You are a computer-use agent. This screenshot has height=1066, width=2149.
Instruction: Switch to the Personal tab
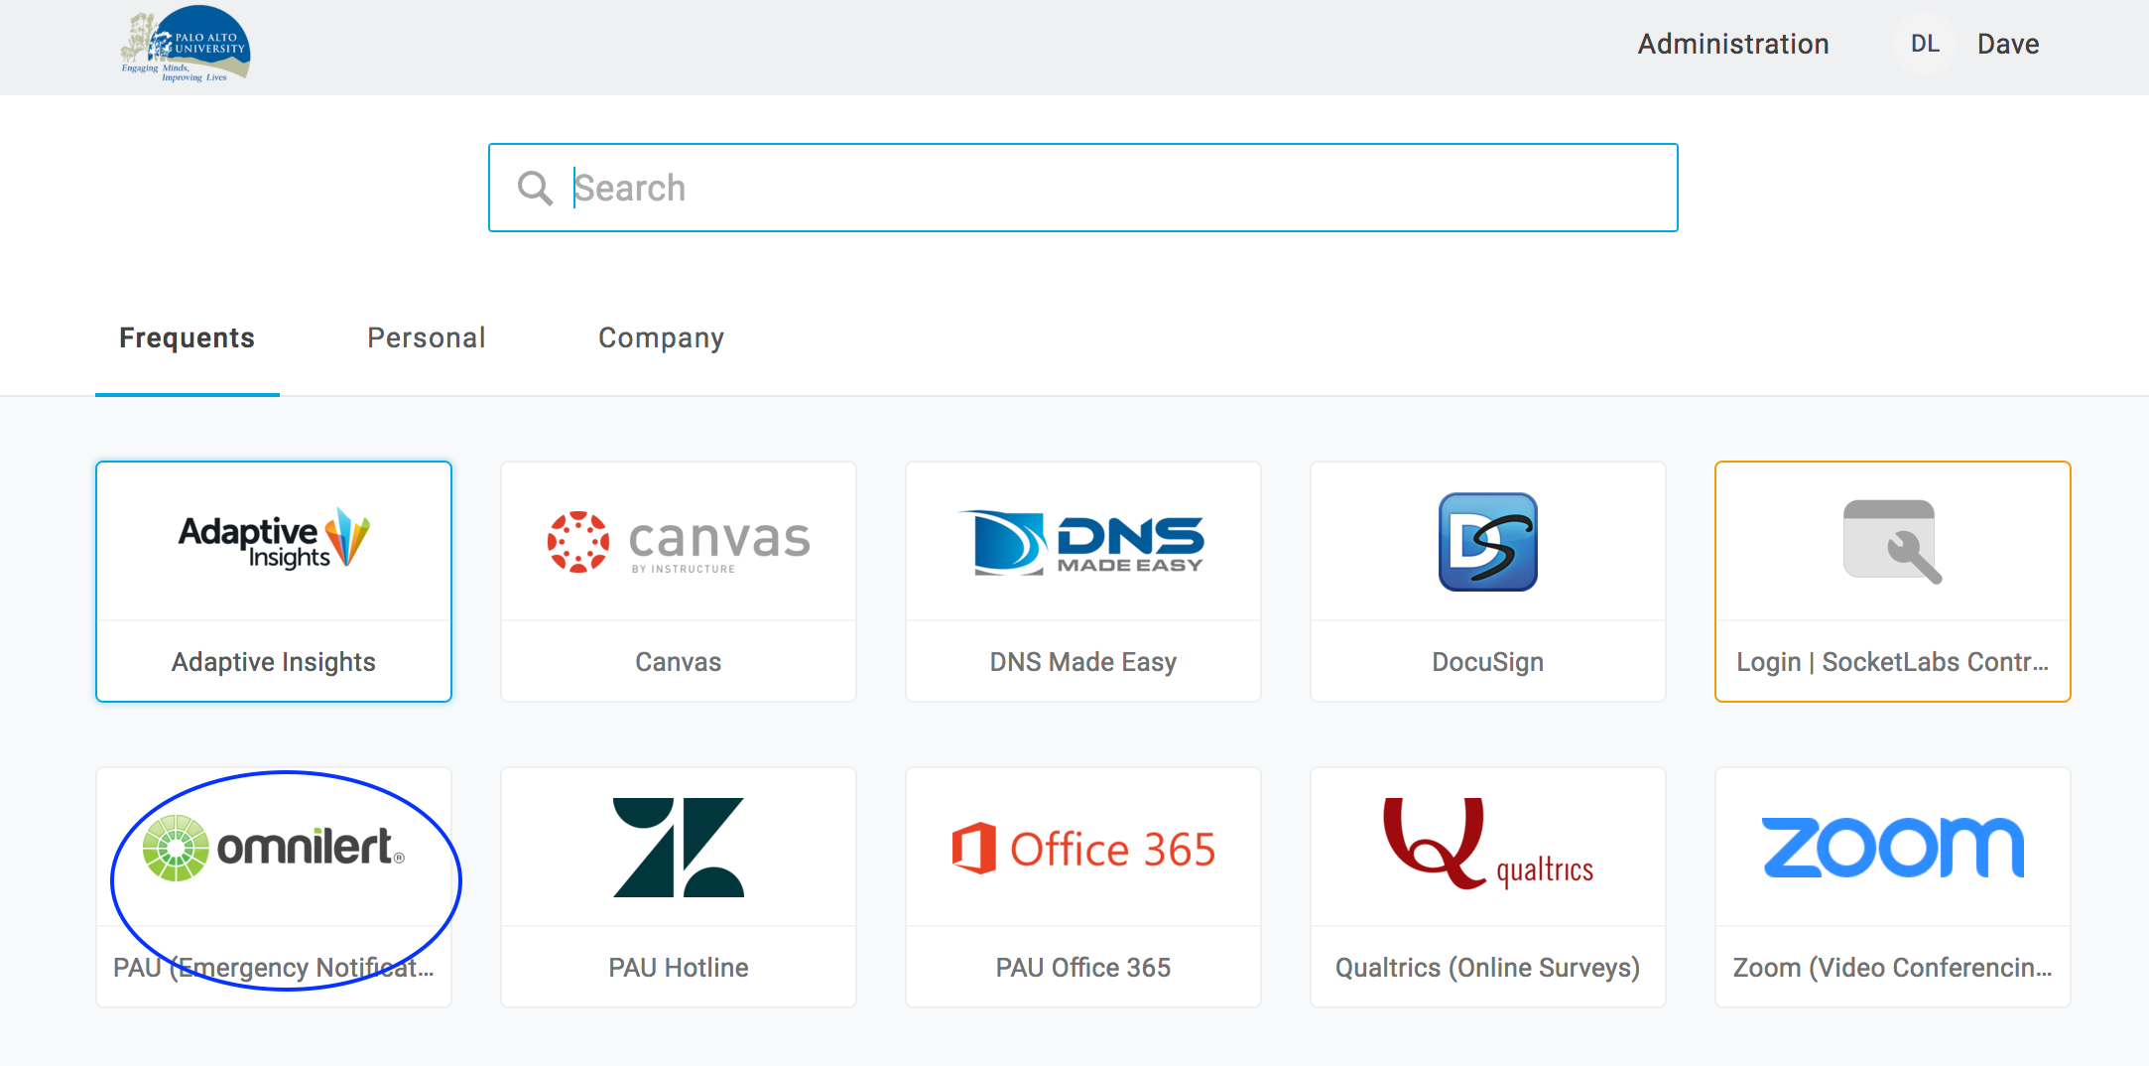point(427,338)
